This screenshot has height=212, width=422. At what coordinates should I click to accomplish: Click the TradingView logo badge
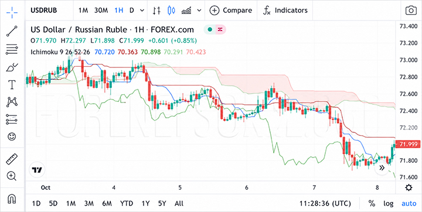tap(37, 170)
